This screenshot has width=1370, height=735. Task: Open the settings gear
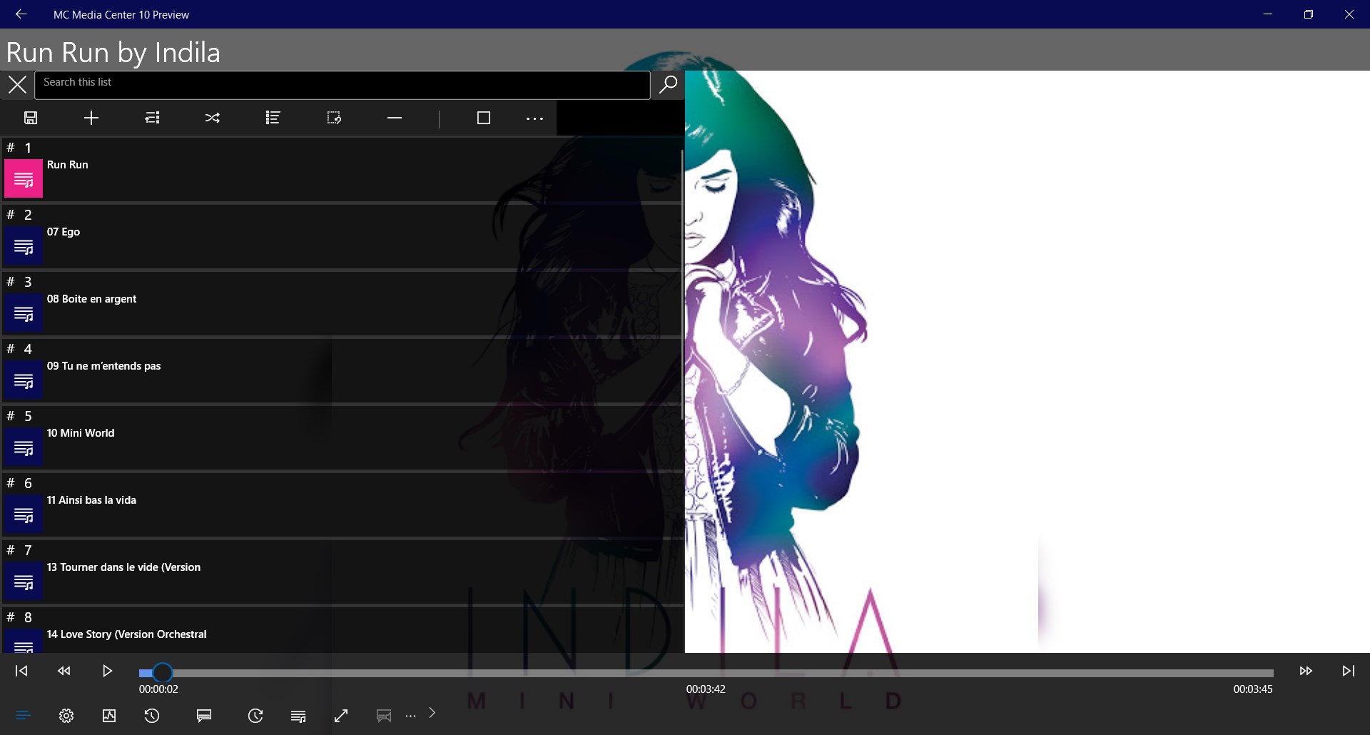coord(66,716)
